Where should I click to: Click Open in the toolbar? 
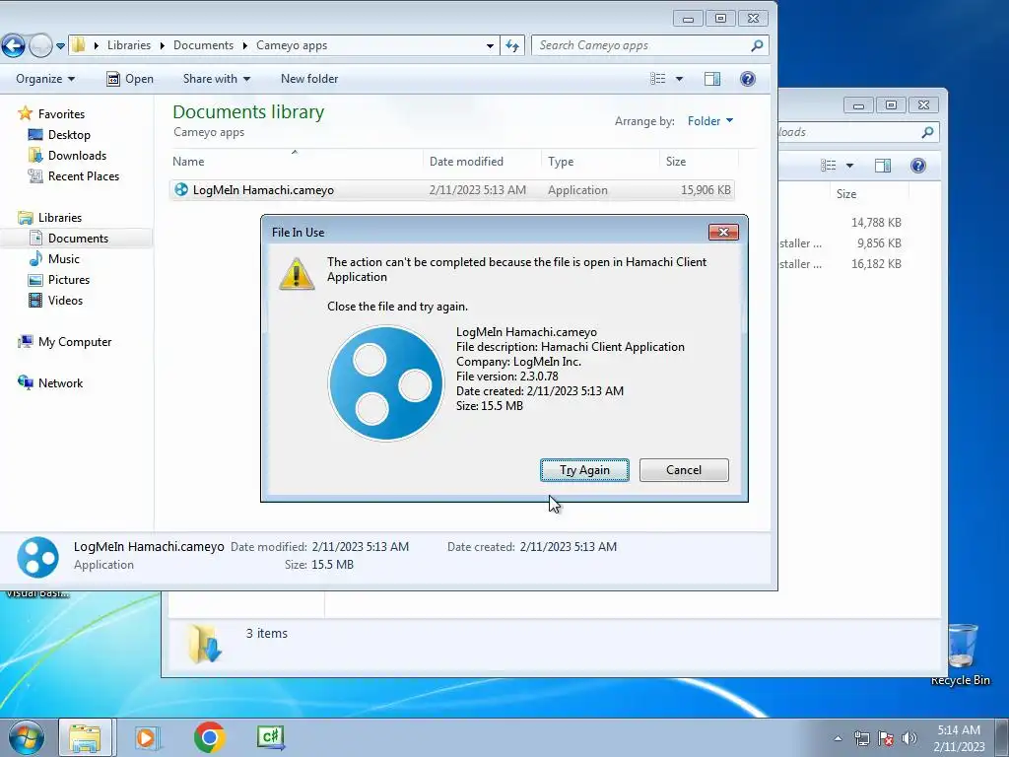pyautogui.click(x=130, y=79)
